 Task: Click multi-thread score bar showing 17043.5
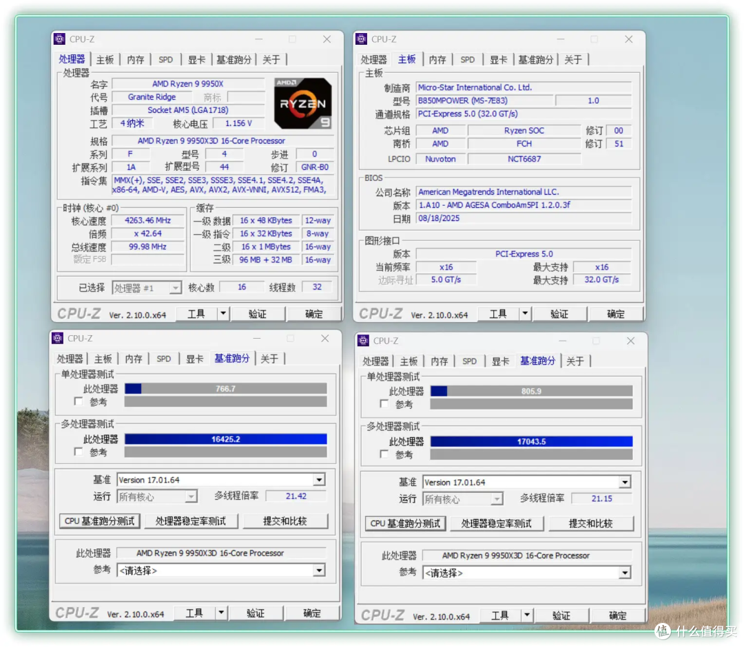coord(531,441)
